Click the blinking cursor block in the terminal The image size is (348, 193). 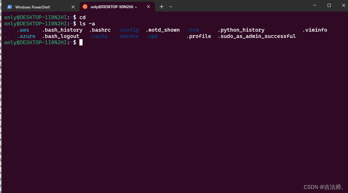pyautogui.click(x=81, y=42)
